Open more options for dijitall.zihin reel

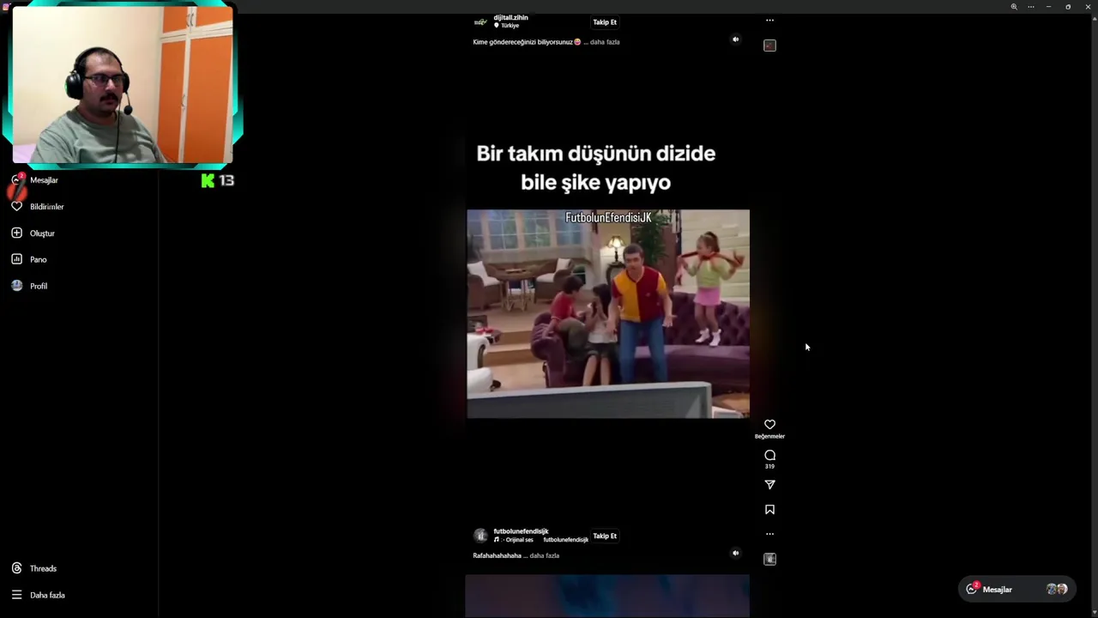[x=769, y=21]
